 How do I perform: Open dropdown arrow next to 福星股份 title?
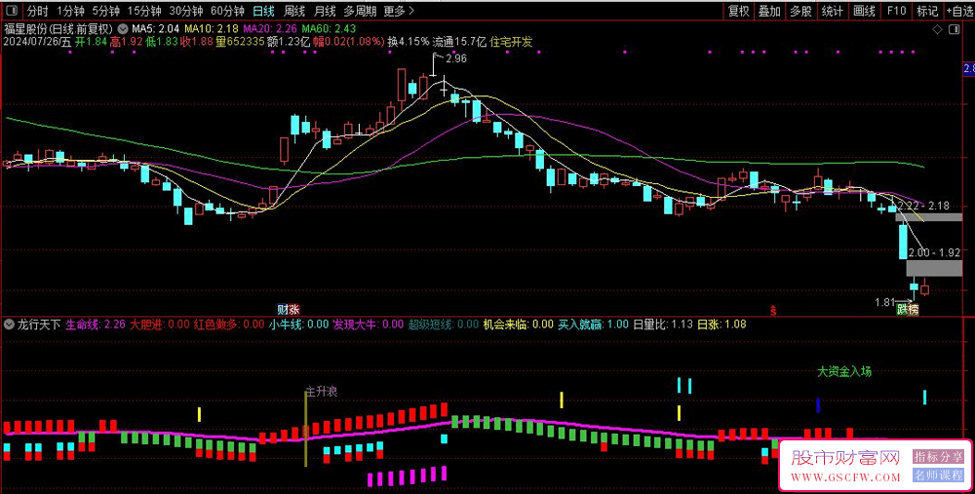(121, 28)
